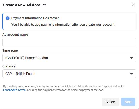Select the British Pound value text
The height and width of the screenshot is (109, 139).
click(x=25, y=74)
